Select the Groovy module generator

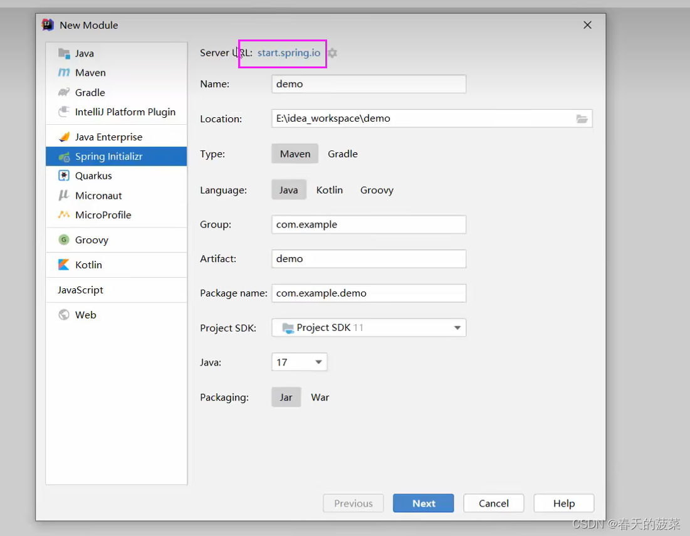tap(93, 239)
